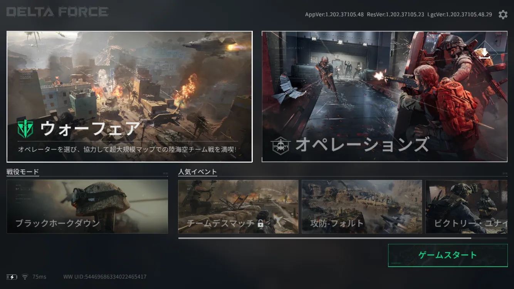This screenshot has width=514, height=289.
Task: Open the 攻防-フォルト event card
Action: [362, 207]
